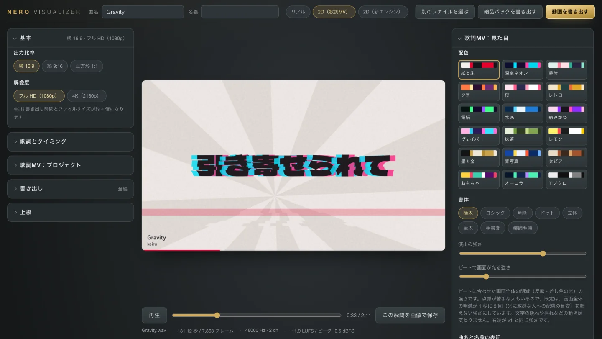Select the 深夜ネオン color scheme
The height and width of the screenshot is (339, 602).
point(523,69)
